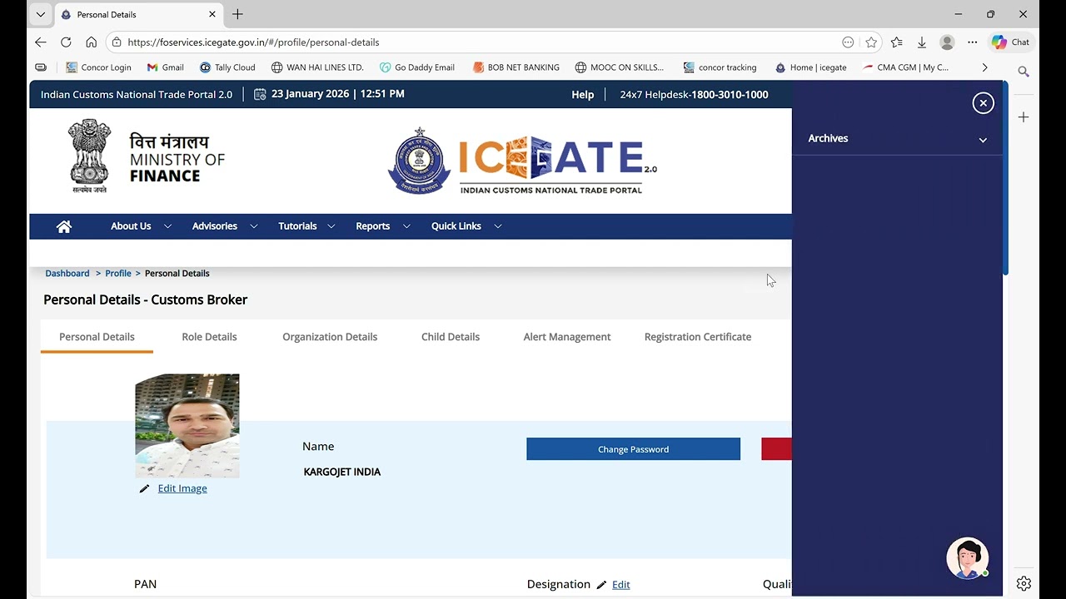Expand the Archives section chevron
The height and width of the screenshot is (599, 1066).
tap(983, 140)
